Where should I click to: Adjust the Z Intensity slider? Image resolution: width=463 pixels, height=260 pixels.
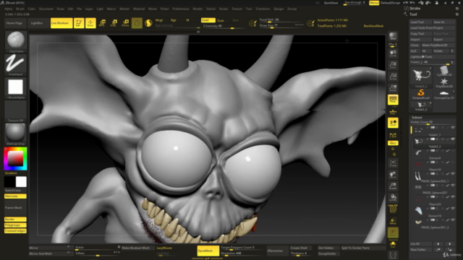(x=224, y=26)
